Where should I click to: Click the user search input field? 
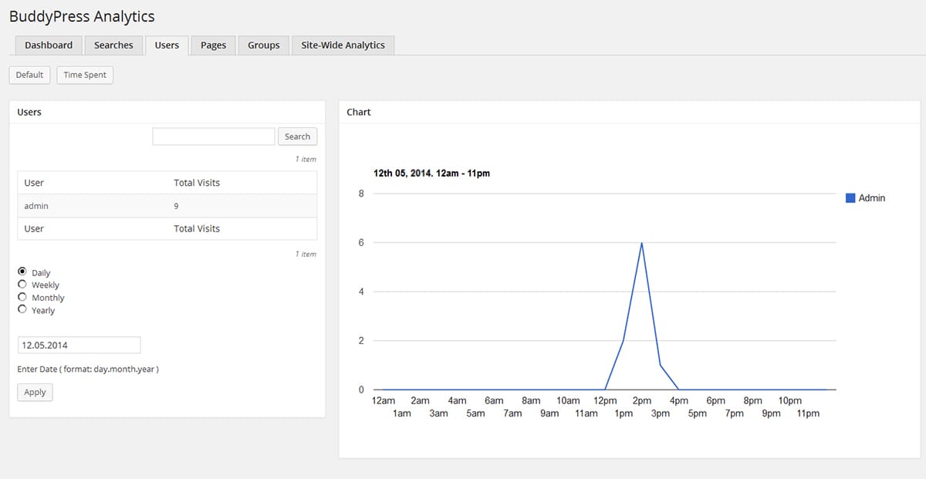coord(214,137)
